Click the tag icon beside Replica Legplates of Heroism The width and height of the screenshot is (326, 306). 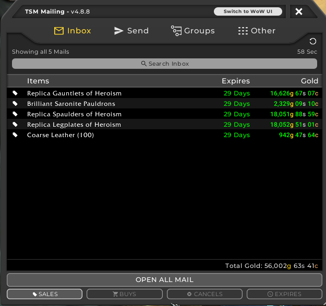point(15,125)
